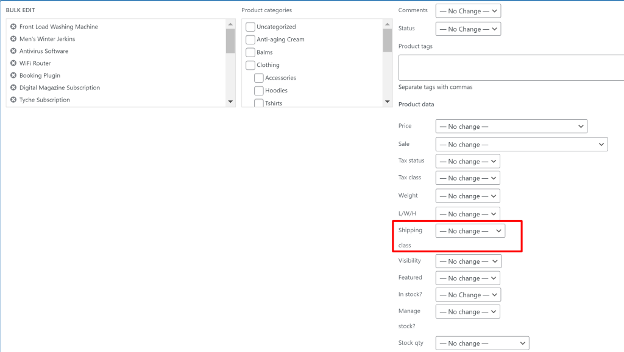Remove Digital Magazine Subscription from list
Screen dimensions: 624x352
tap(13, 88)
